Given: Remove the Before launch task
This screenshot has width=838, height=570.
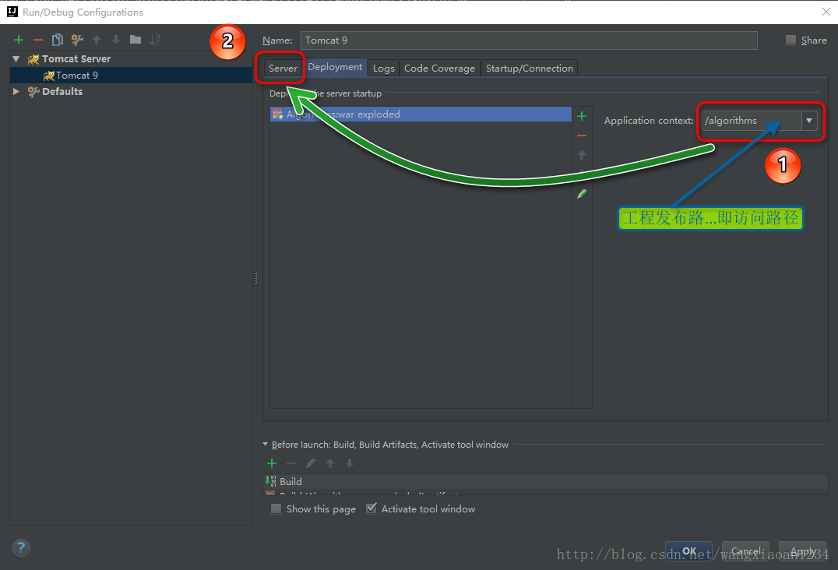Looking at the screenshot, I should [291, 463].
